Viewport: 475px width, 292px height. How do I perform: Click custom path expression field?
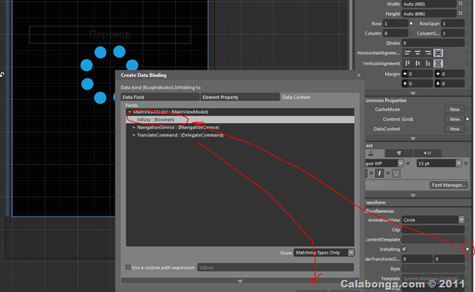pyautogui.click(x=275, y=268)
